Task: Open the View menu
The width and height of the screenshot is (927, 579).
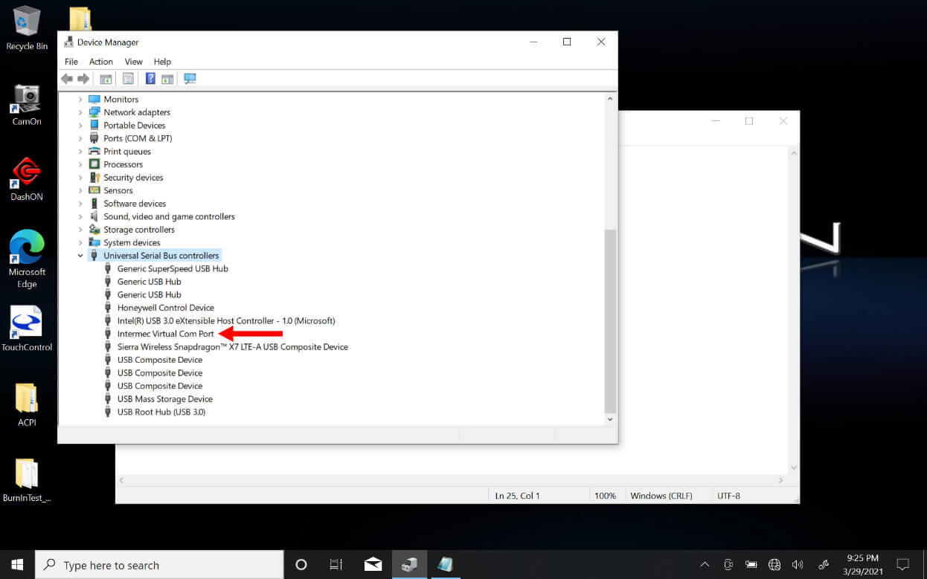Action: (x=133, y=62)
